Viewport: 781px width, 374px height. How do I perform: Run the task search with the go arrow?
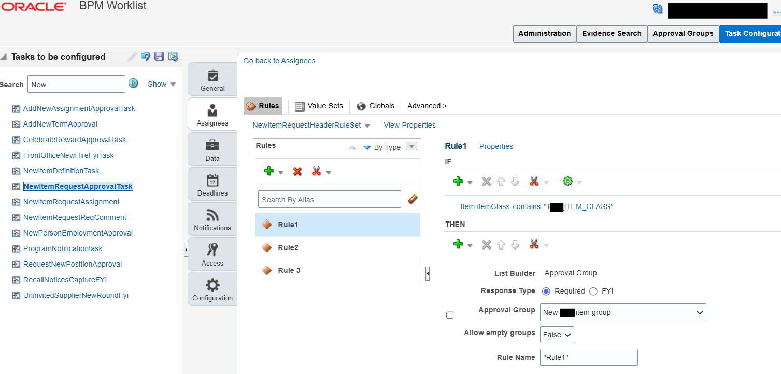[x=133, y=83]
